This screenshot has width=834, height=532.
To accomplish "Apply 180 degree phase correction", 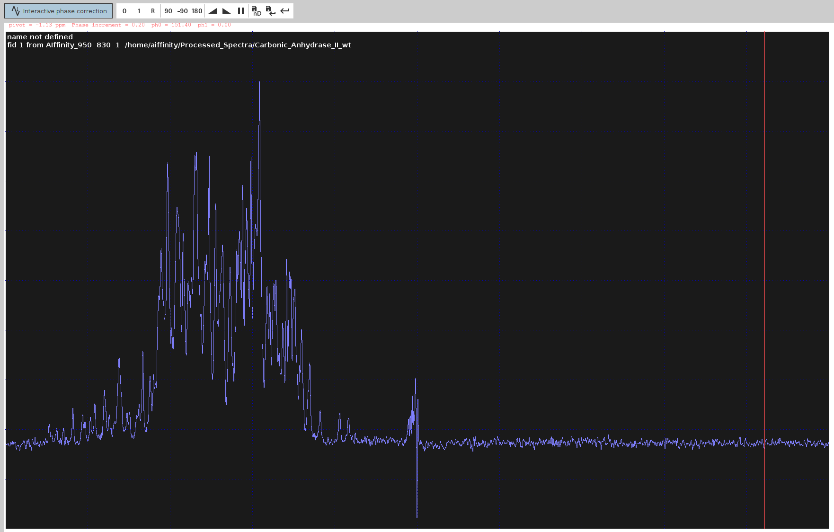I will click(197, 11).
